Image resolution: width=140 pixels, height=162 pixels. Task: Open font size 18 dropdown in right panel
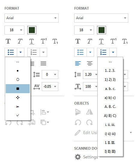coord(84,30)
